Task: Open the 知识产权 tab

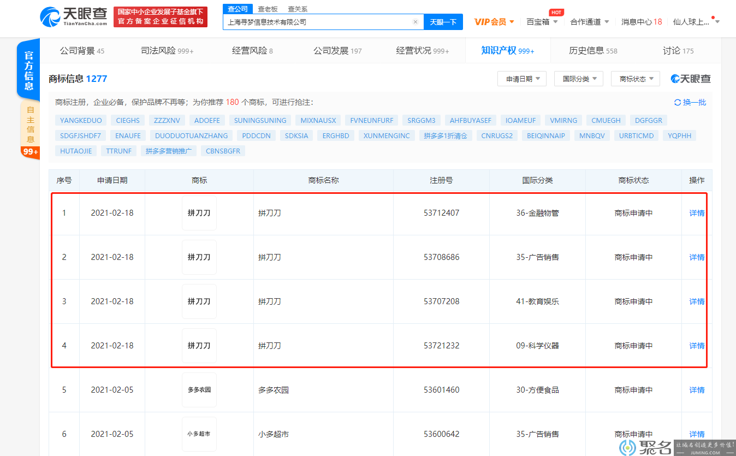Action: tap(508, 51)
